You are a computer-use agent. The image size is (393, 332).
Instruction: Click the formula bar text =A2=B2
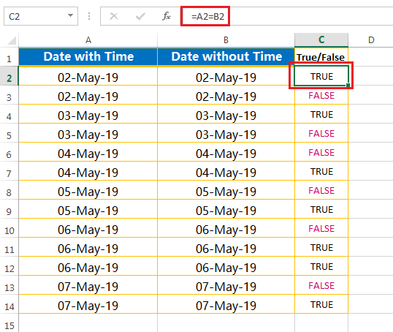[x=207, y=17]
